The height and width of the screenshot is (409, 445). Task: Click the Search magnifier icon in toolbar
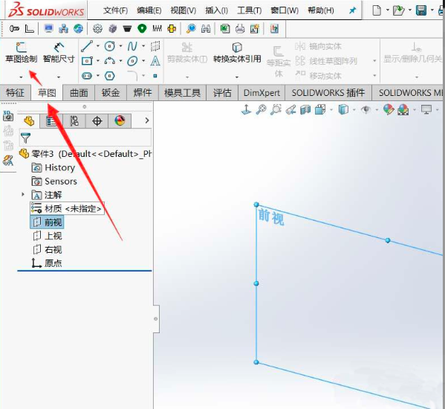point(191,29)
